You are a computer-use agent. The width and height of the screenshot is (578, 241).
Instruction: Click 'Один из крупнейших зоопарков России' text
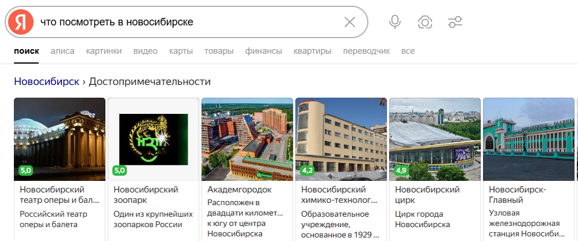(153, 219)
